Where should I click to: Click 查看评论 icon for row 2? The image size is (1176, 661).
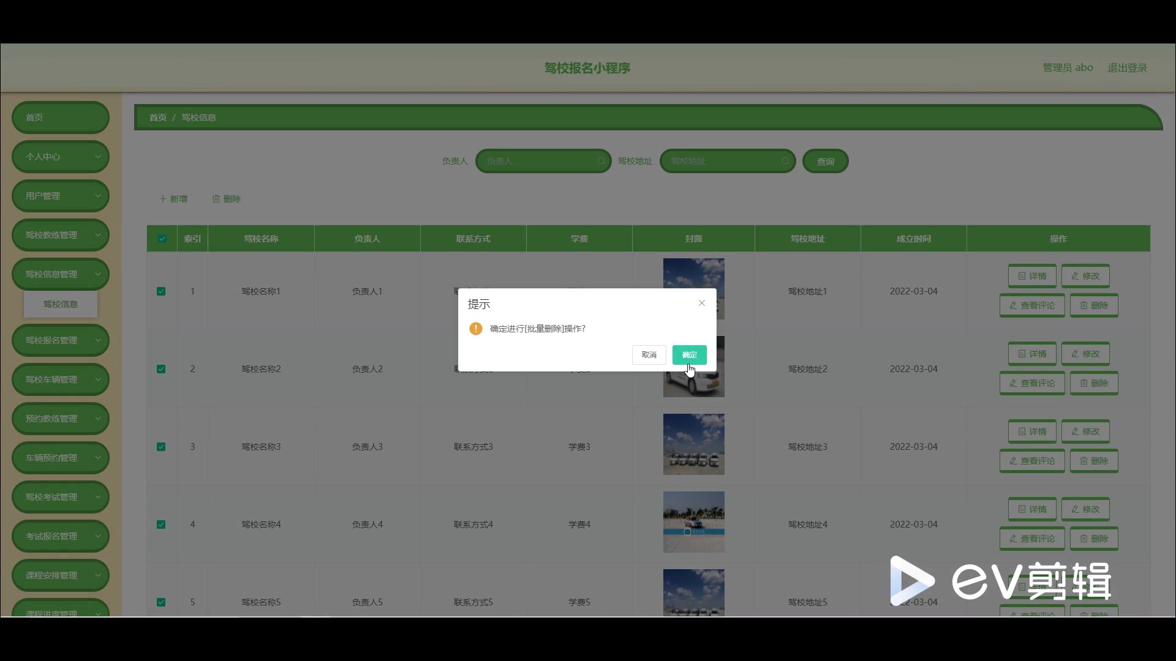tap(1013, 383)
